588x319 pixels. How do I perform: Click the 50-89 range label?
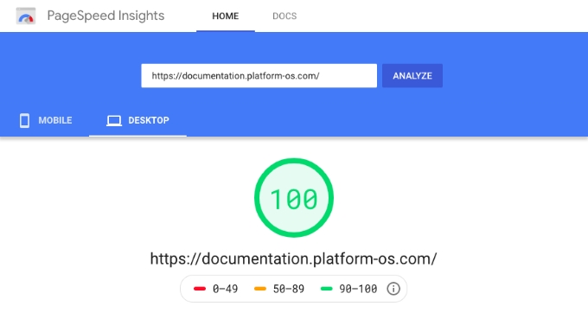coord(288,289)
